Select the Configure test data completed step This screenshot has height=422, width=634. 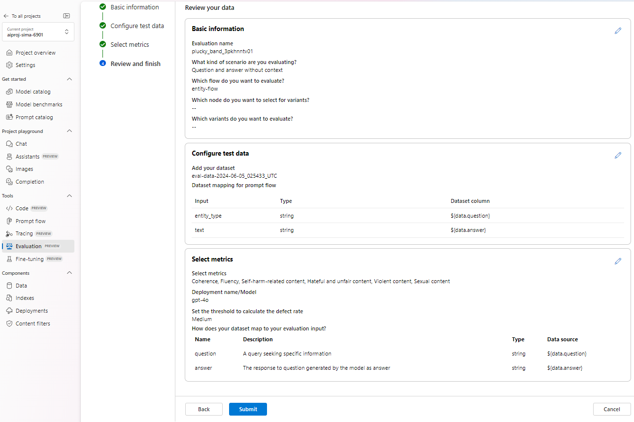point(137,26)
